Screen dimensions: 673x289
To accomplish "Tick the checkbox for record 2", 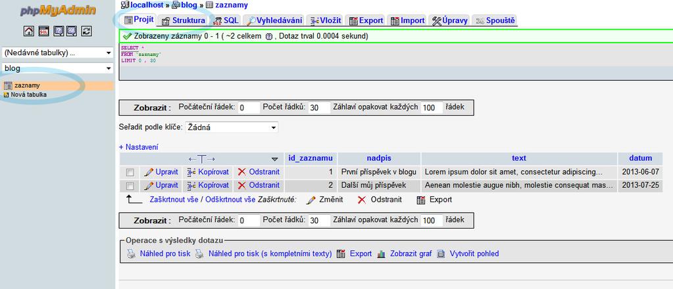I will coord(130,186).
